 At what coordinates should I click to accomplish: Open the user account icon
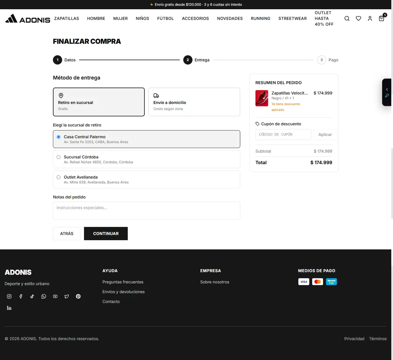click(370, 18)
